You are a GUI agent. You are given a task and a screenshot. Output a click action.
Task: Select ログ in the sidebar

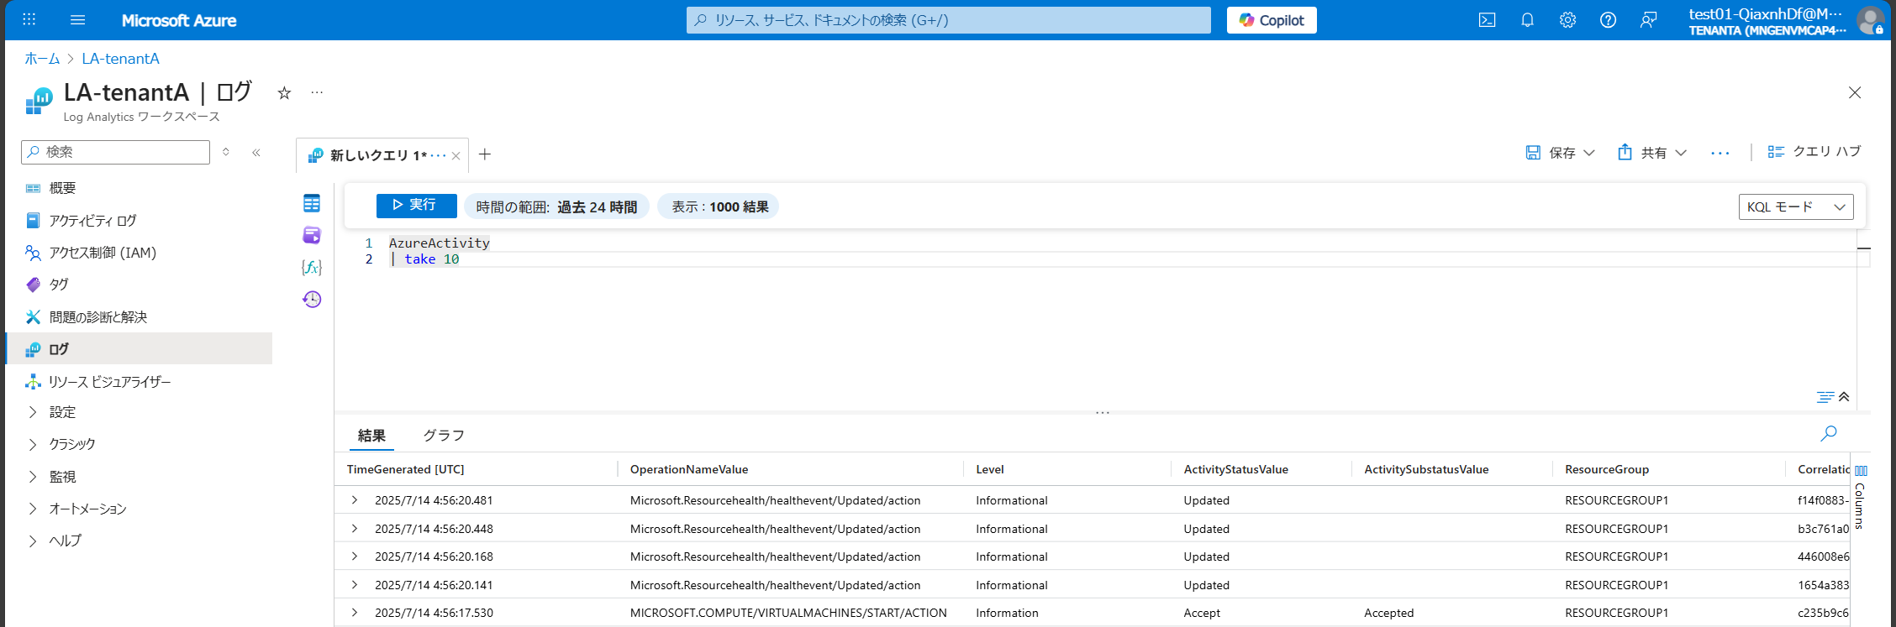click(x=139, y=348)
